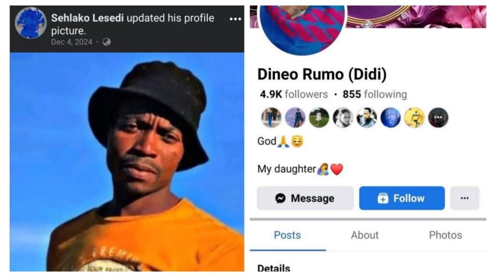Open the Sehlako Lesedi name link
Viewport: 494px width, 277px height.
[87, 18]
